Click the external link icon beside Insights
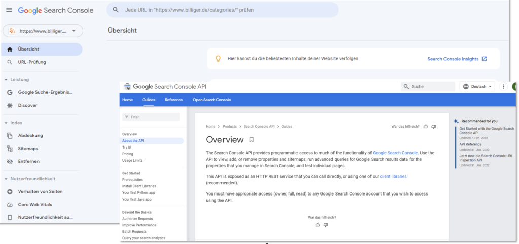The height and width of the screenshot is (244, 519). pyautogui.click(x=484, y=59)
